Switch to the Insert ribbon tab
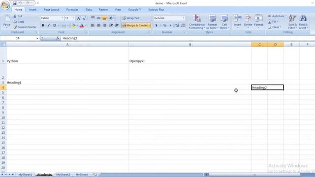This screenshot has height=177, width=315. [32, 9]
